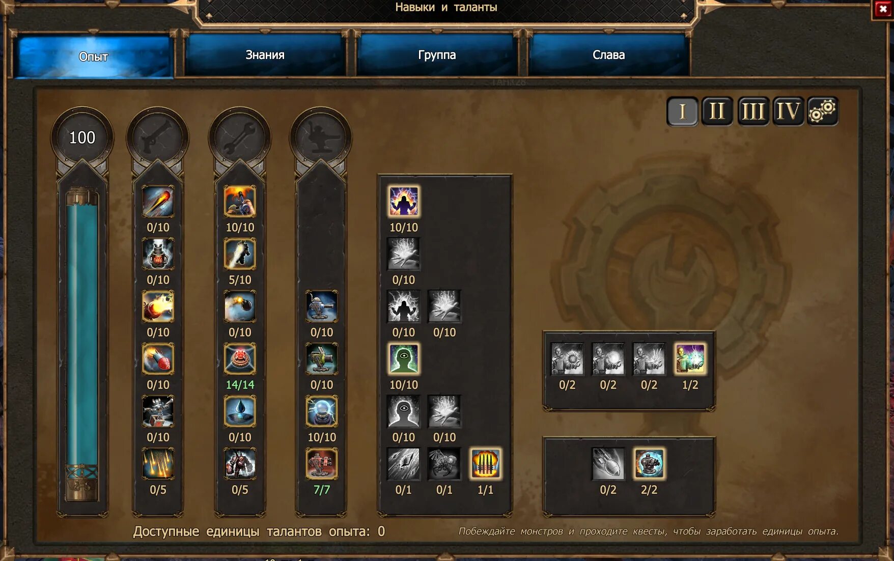Image resolution: width=894 pixels, height=561 pixels.
Task: Select the fireball skill icon showing 0/10
Action: (x=158, y=202)
